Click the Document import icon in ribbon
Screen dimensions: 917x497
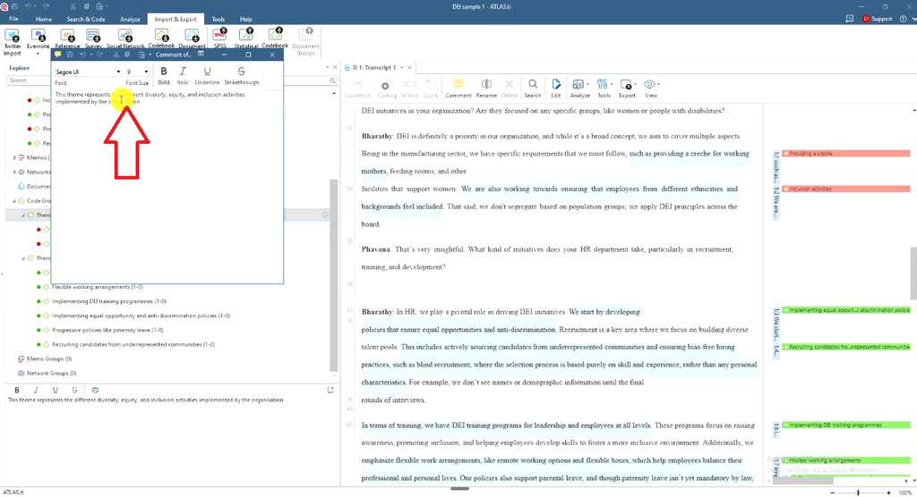[x=192, y=38]
